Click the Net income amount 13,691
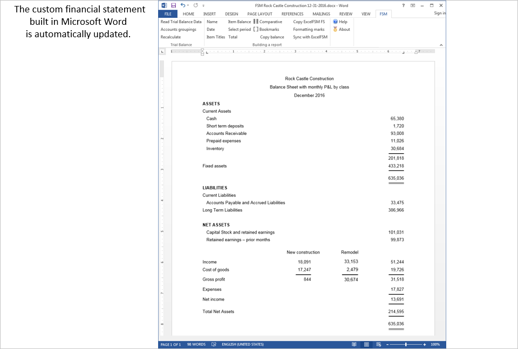This screenshot has width=518, height=349. click(397, 299)
